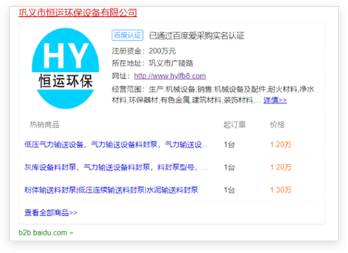This screenshot has width=348, height=253.
Task: Open the 低压气力输送设备 product link
Action: 116,144
